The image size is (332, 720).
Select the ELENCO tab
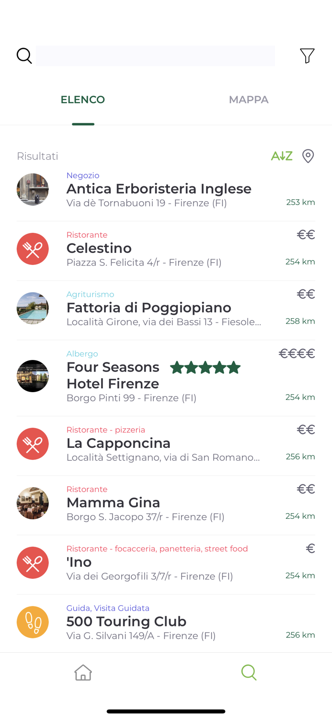click(82, 100)
